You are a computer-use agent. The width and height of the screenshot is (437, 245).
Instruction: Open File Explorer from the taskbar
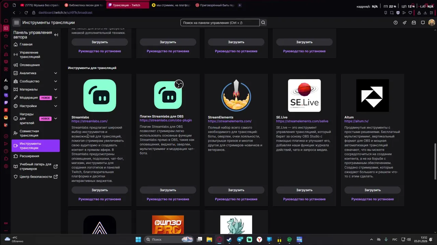pyautogui.click(x=209, y=240)
